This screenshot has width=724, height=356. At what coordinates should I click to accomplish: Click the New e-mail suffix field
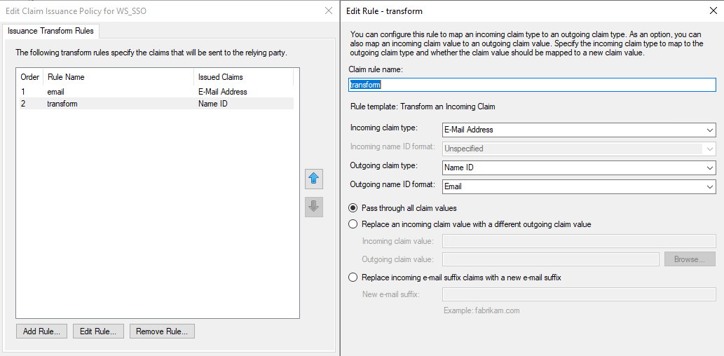(x=579, y=294)
